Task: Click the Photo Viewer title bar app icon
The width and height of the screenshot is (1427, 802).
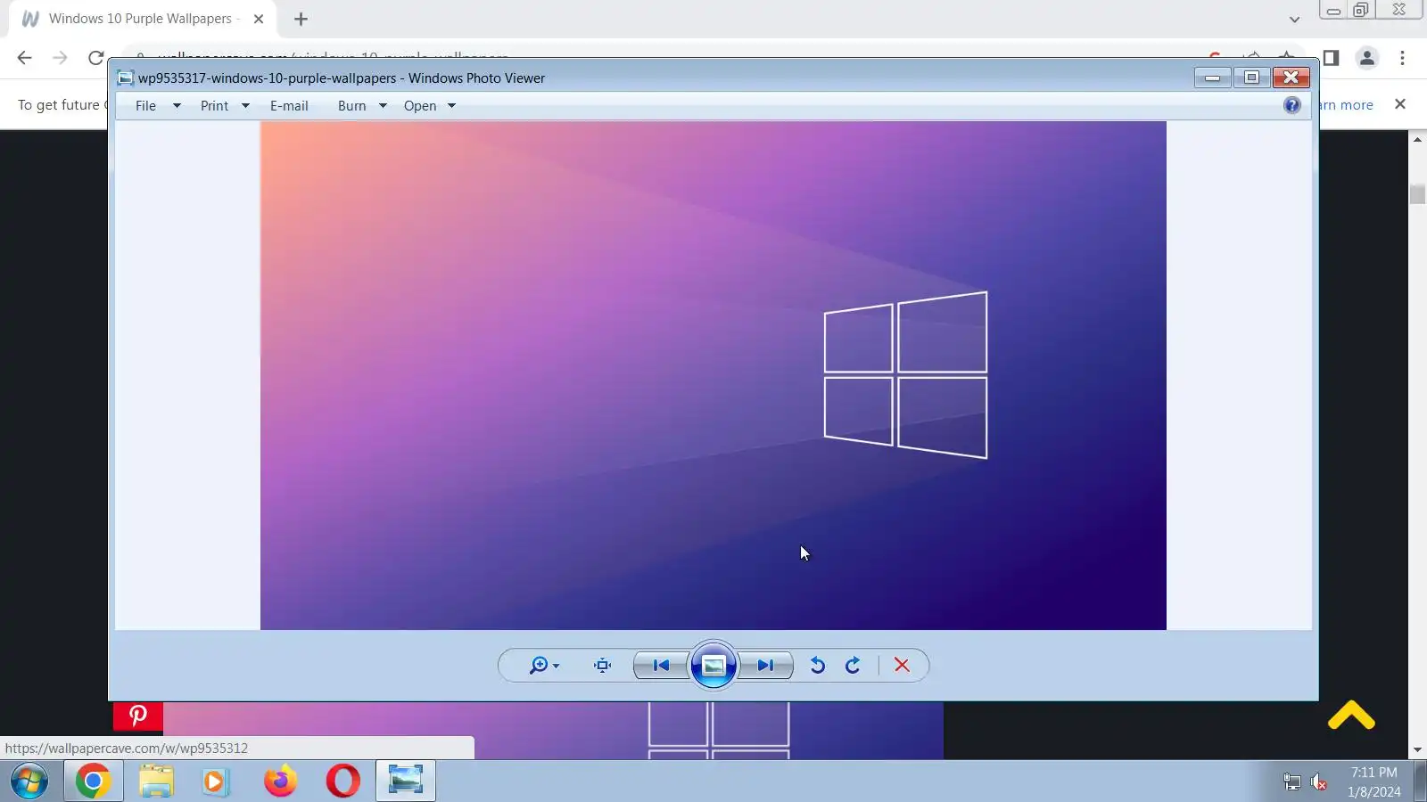Action: 126,78
